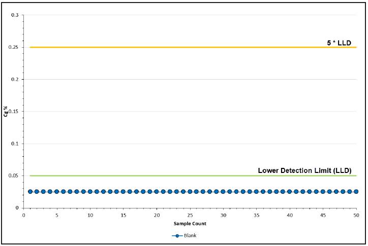Click the 0.2 horizontal gridline
The width and height of the screenshot is (368, 246).
point(190,80)
